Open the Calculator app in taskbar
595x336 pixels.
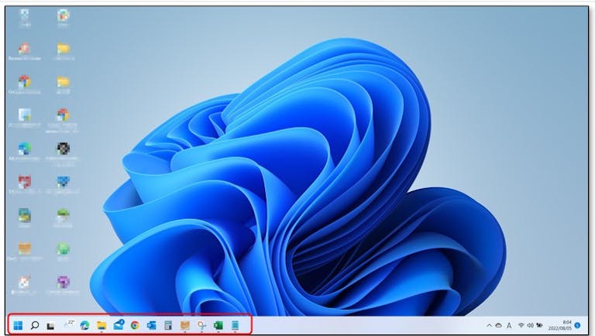pos(168,325)
